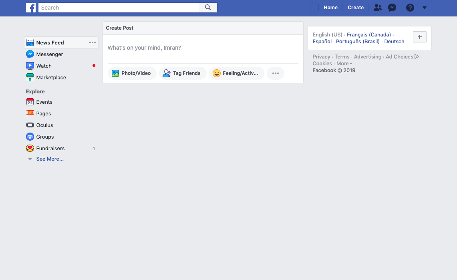Click the Watch red notification dot
Image resolution: width=457 pixels, height=280 pixels.
(x=94, y=66)
